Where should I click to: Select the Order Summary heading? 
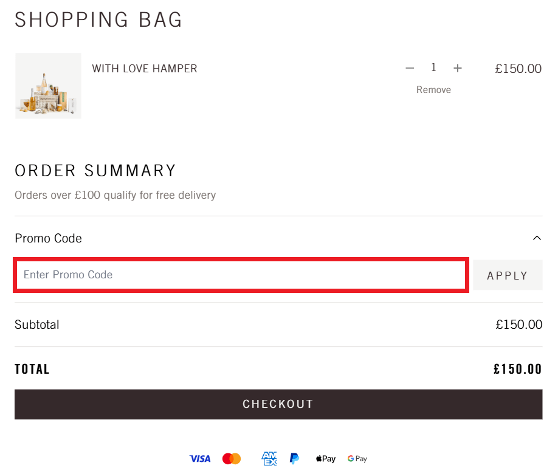tap(95, 171)
